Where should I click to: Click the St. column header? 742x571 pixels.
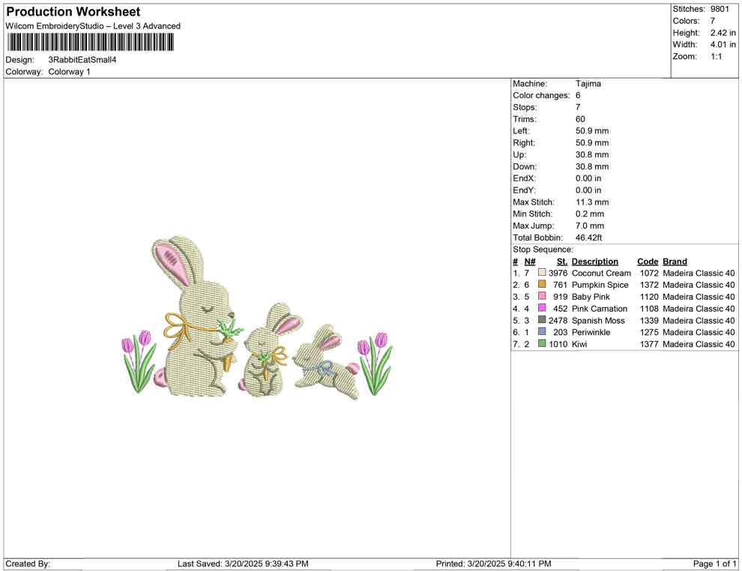tap(561, 261)
